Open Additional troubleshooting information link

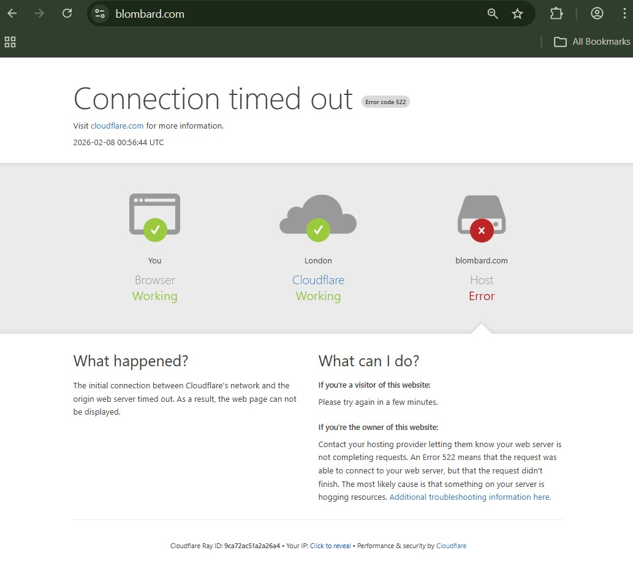tap(470, 497)
